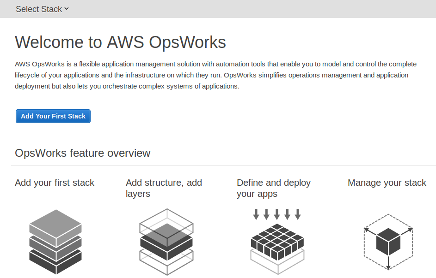Open the Select Stack dropdown
This screenshot has width=436, height=278.
42,9
